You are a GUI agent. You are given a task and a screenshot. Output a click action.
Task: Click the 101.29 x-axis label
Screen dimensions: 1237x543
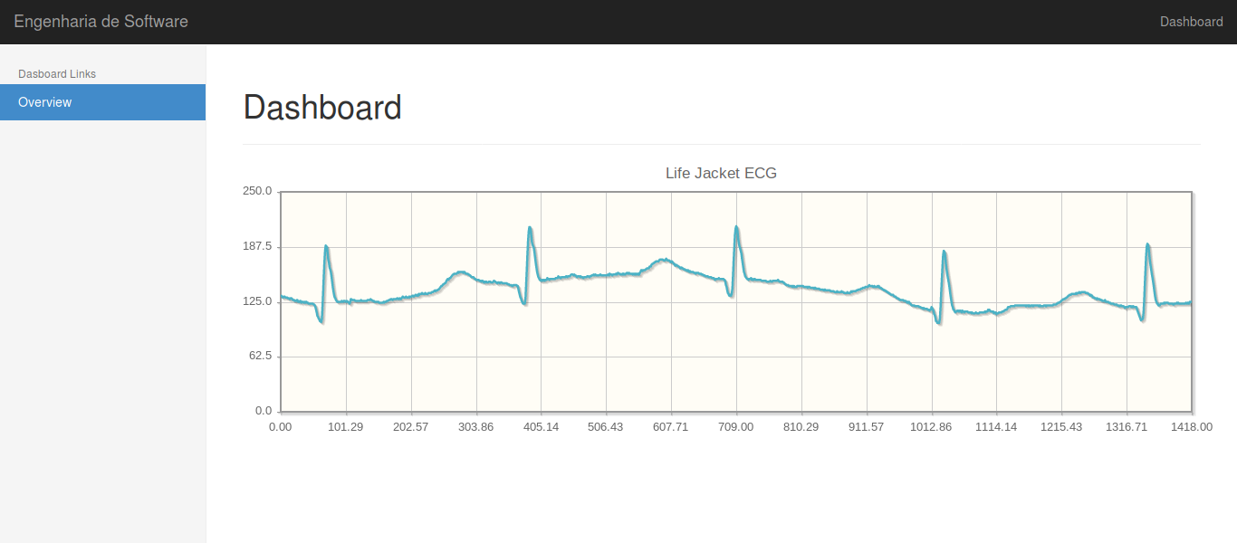(x=346, y=427)
